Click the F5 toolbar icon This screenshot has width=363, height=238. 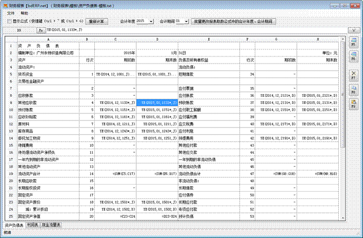353,42
